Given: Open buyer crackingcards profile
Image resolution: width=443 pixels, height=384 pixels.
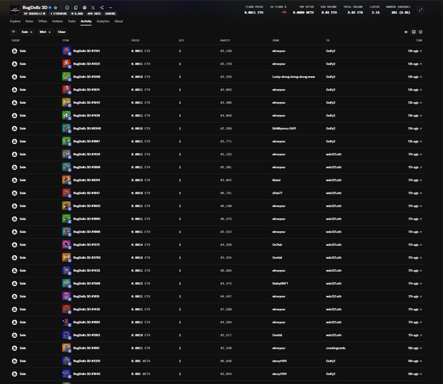Looking at the screenshot, I should click(335, 348).
